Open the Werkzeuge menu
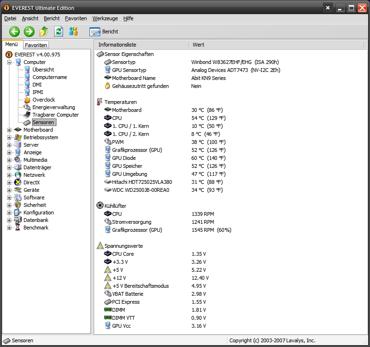 click(105, 18)
